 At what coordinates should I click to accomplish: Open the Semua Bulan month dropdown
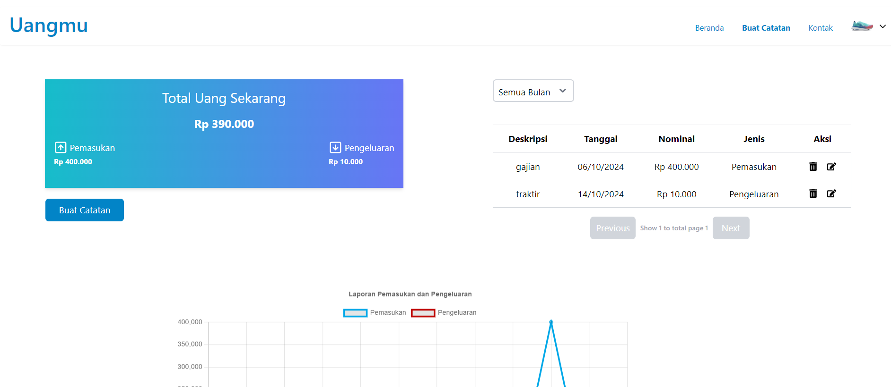coord(533,91)
